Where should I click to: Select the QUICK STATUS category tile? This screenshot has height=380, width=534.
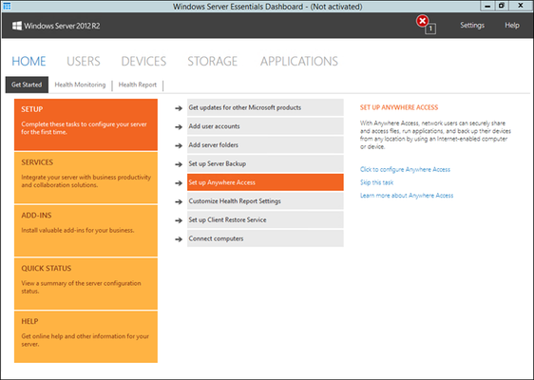pos(86,284)
